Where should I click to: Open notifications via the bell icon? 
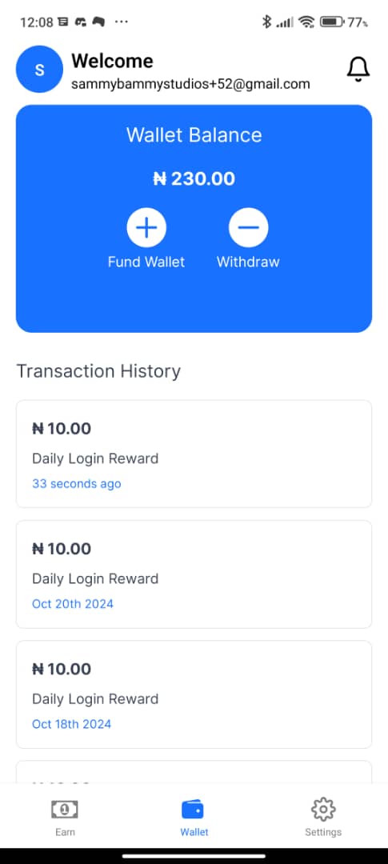pyautogui.click(x=358, y=69)
